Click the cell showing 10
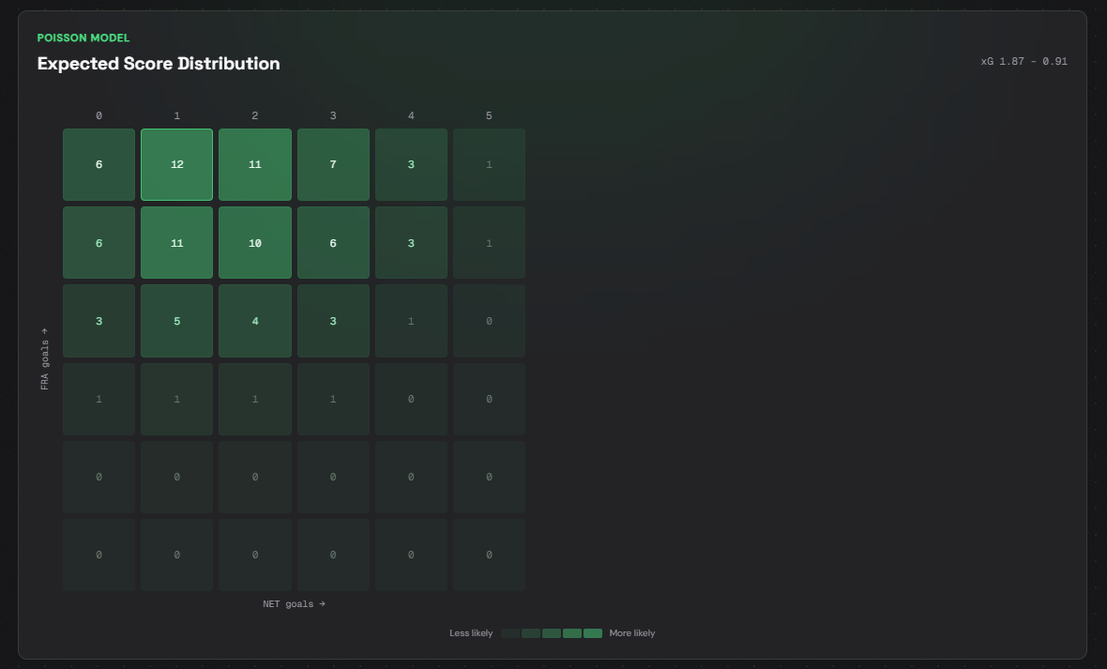Screen dimensions: 1107x669 255,242
